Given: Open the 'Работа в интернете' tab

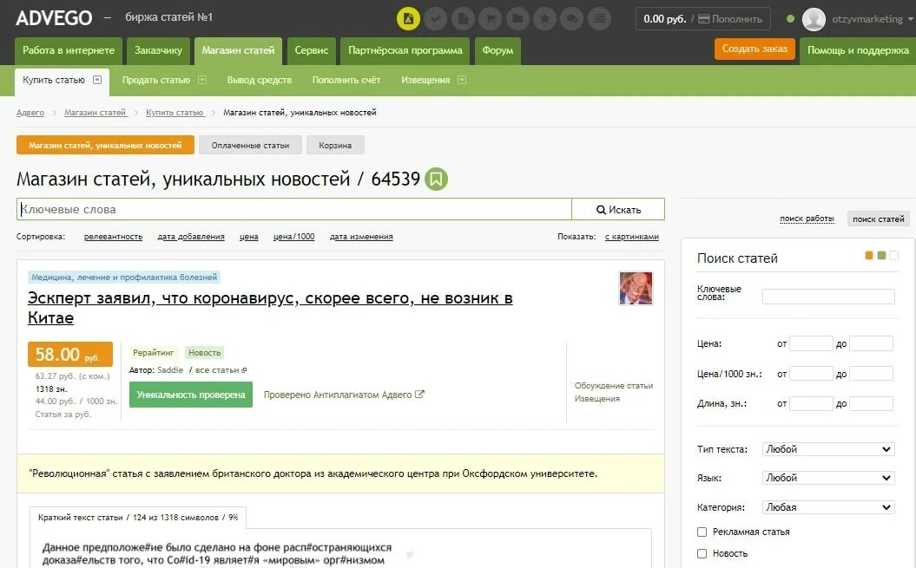Looking at the screenshot, I should (69, 51).
